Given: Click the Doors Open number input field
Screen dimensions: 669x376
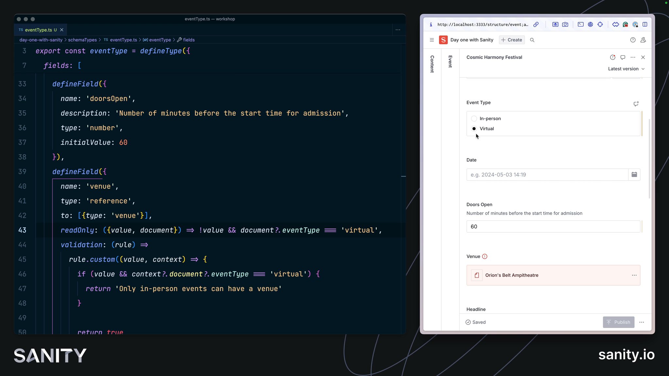Looking at the screenshot, I should 553,226.
